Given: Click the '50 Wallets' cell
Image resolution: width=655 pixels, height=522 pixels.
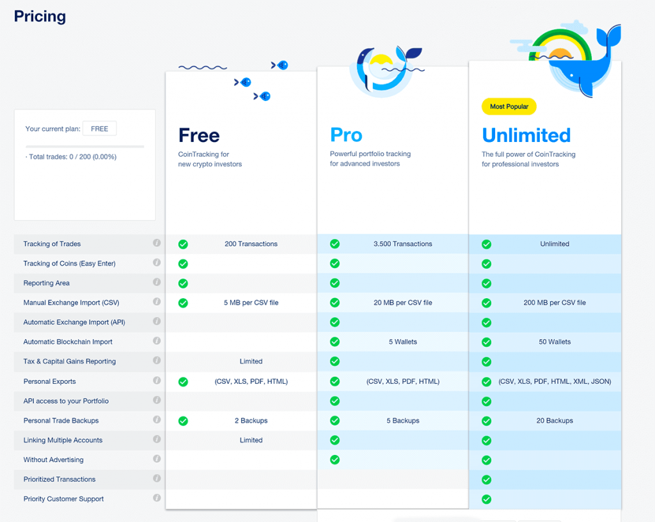Looking at the screenshot, I should coord(555,342).
